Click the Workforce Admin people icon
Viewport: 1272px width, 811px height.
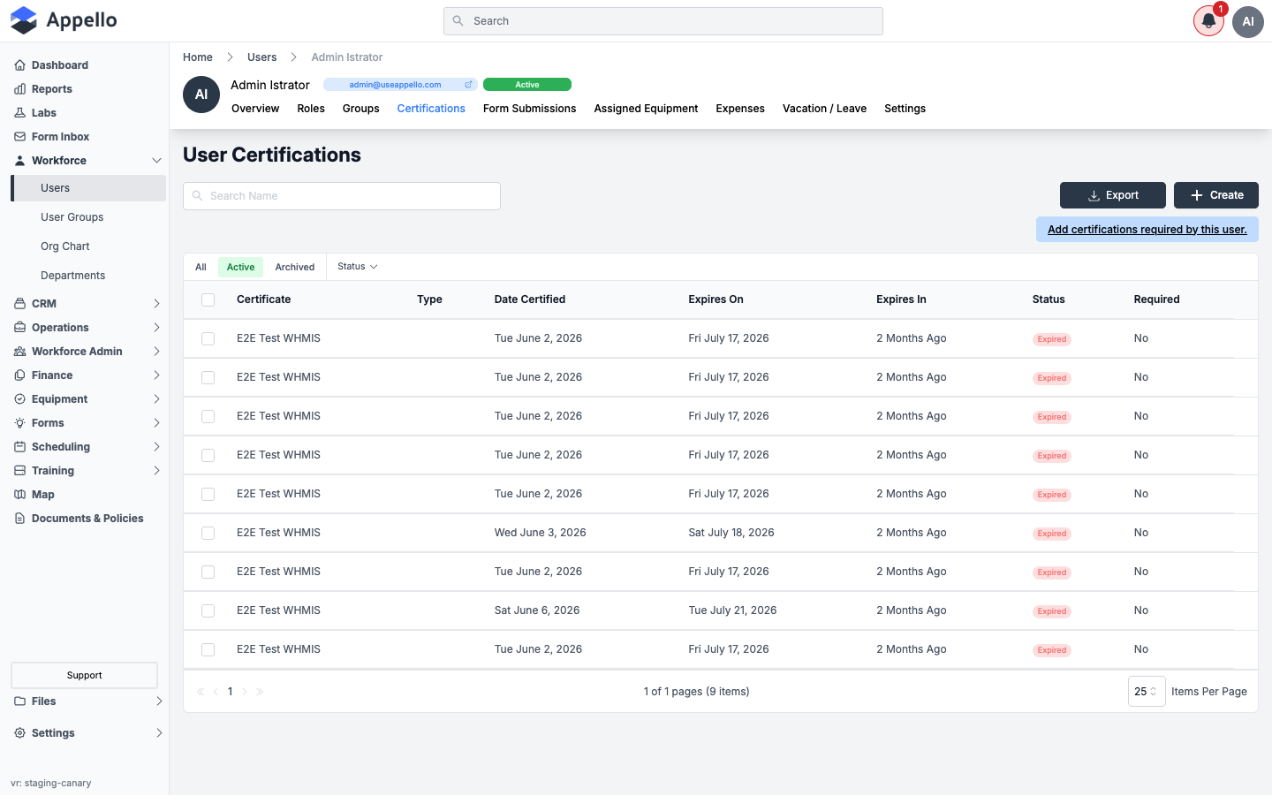tap(19, 352)
